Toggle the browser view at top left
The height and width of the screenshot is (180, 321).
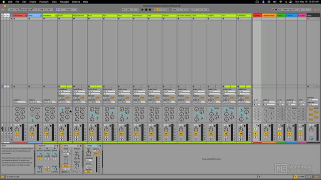point(3,9)
